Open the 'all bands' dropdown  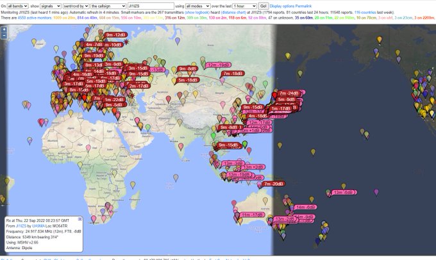click(17, 6)
